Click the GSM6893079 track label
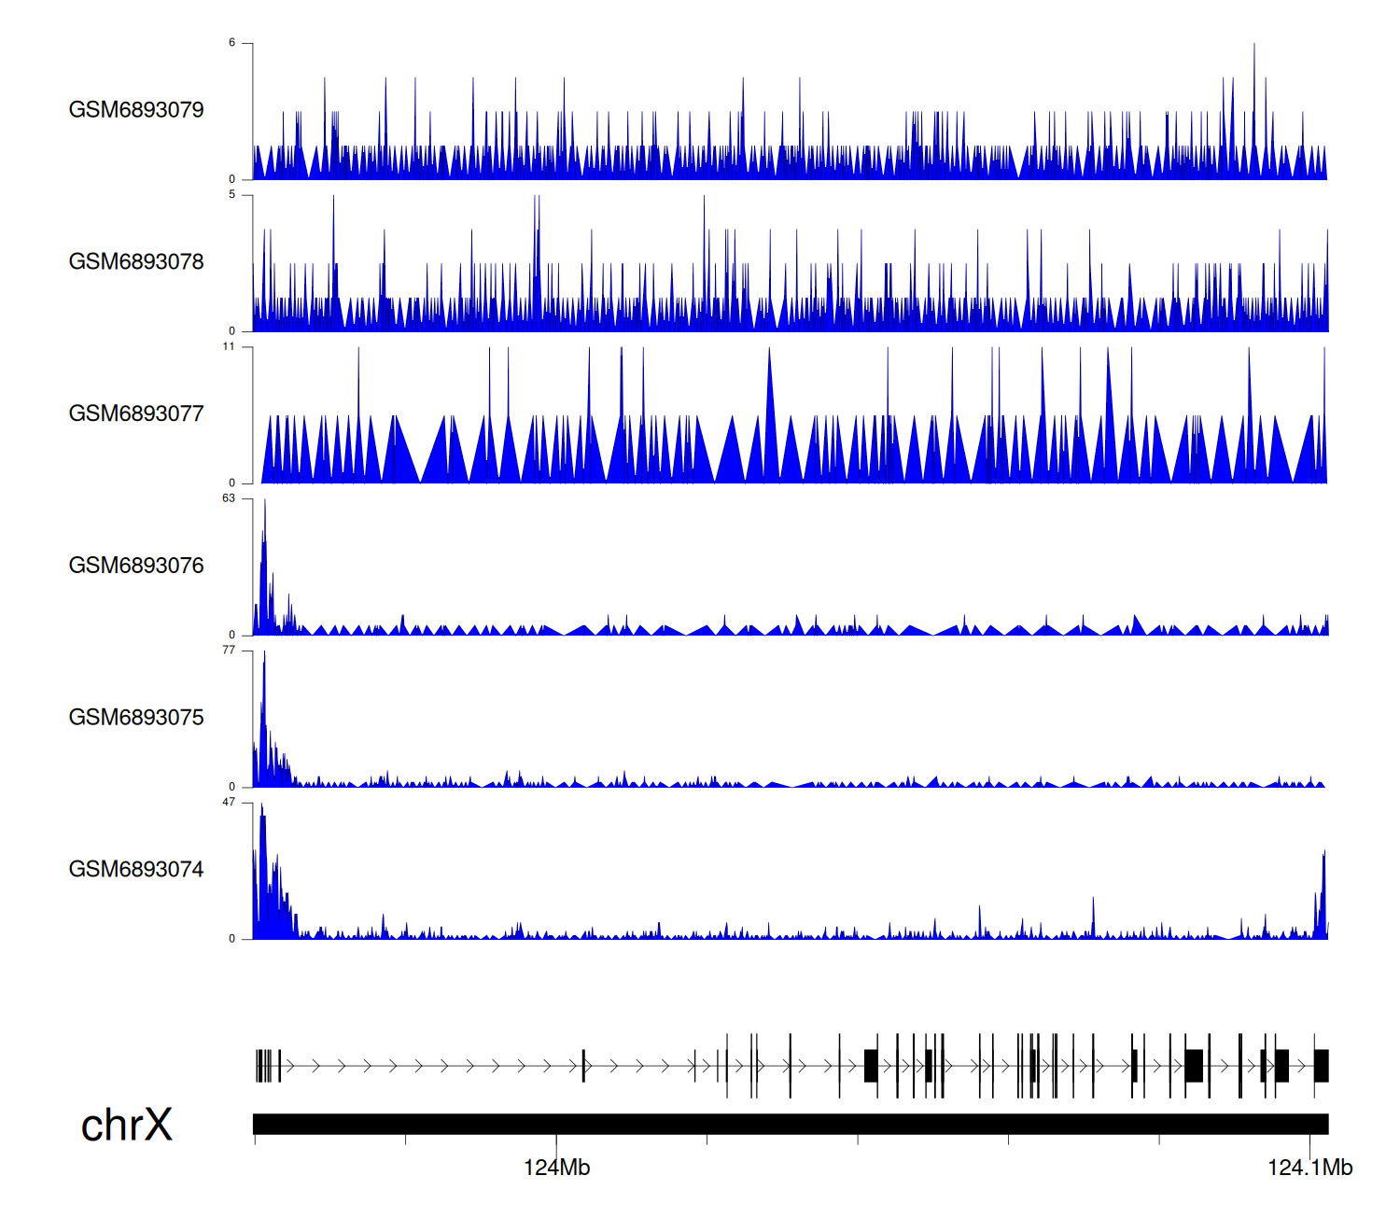The width and height of the screenshot is (1400, 1232). point(136,110)
